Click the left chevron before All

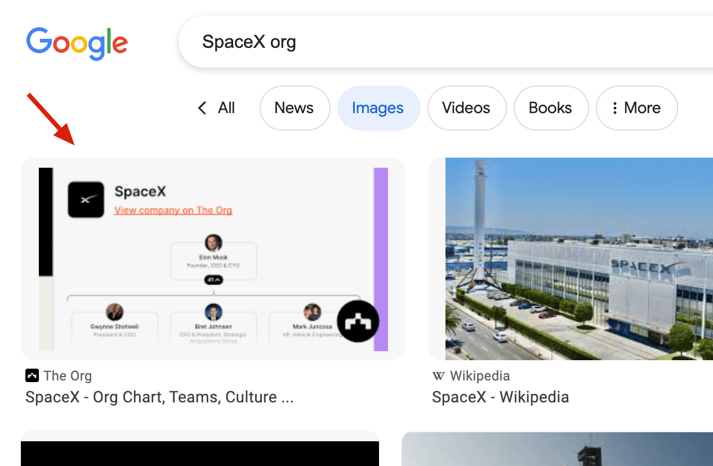pos(202,108)
